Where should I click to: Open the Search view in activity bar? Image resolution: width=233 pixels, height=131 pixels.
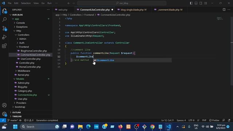pyautogui.click(x=4, y=19)
